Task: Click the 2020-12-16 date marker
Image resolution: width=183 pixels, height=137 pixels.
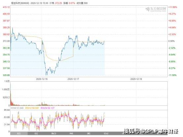Action: point(42,79)
